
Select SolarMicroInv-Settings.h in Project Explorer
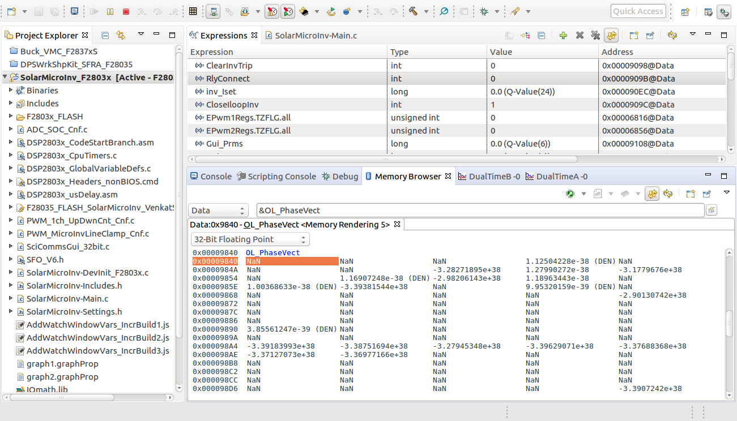tap(74, 312)
